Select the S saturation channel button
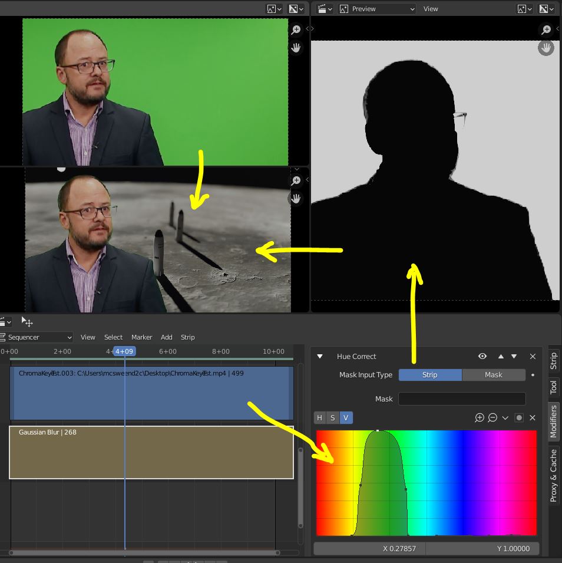 (x=333, y=417)
